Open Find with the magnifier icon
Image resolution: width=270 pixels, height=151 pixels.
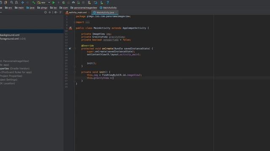coord(12,3)
